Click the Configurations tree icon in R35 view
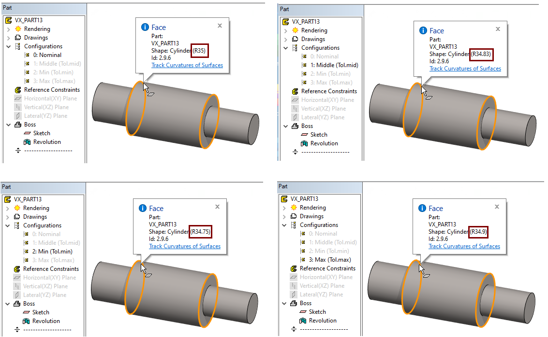 17,46
